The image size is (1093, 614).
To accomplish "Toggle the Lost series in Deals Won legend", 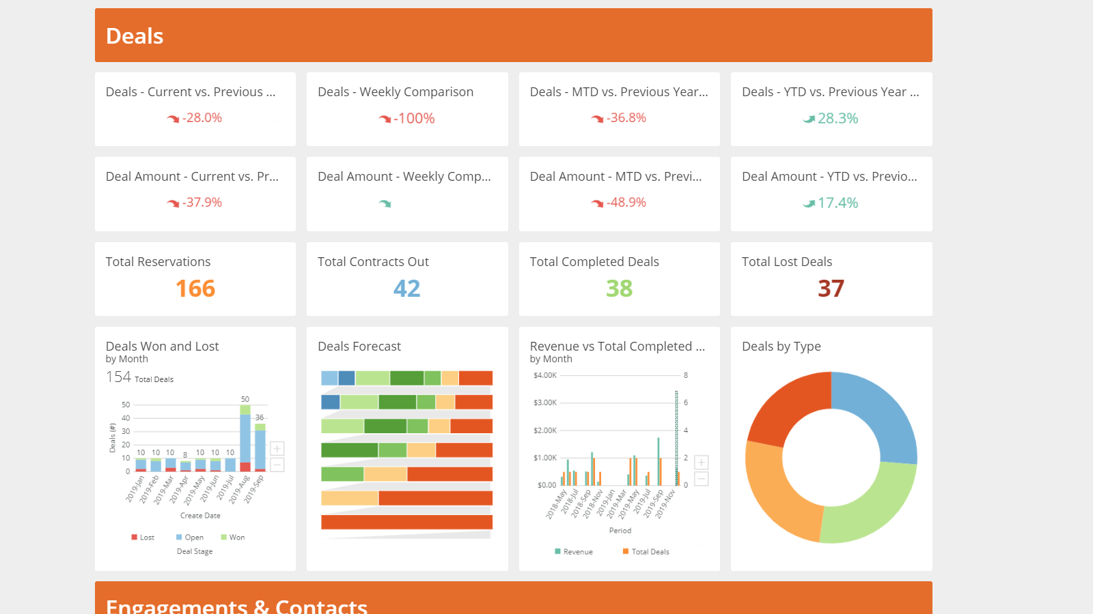I will coord(143,537).
